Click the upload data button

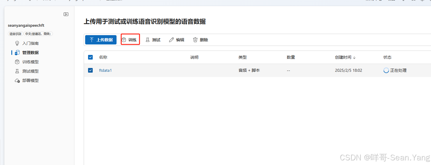coord(101,40)
